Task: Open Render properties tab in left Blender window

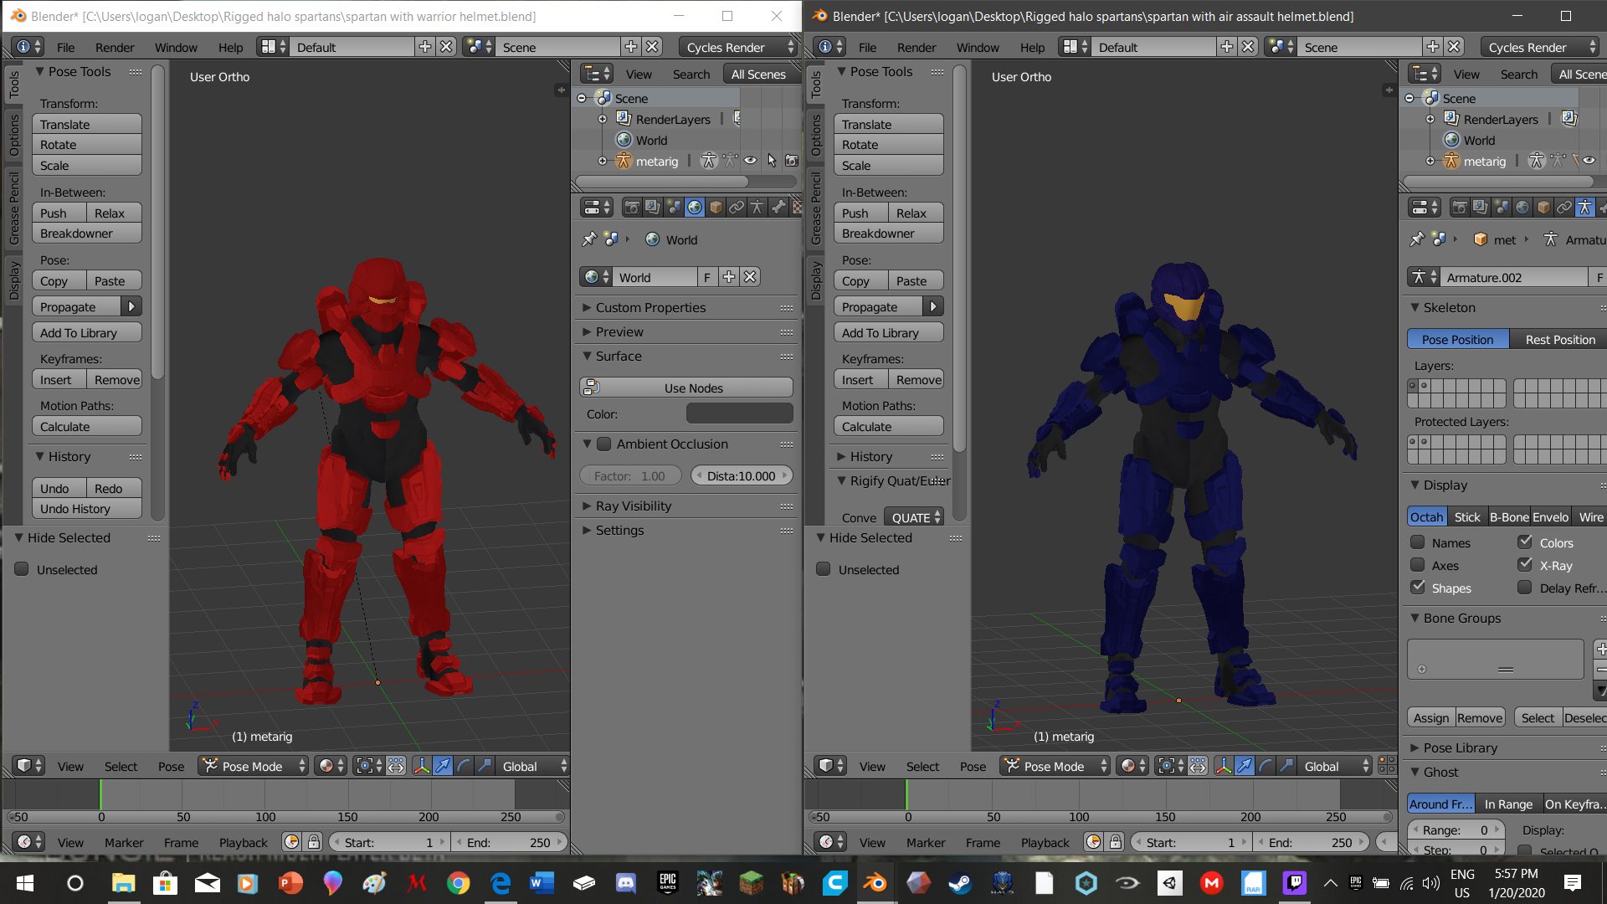Action: click(x=632, y=207)
